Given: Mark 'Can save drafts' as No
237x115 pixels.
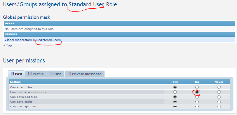Looking at the screenshot, I should 197,102.
